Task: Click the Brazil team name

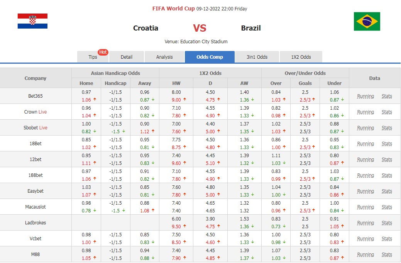Action: tap(251, 28)
